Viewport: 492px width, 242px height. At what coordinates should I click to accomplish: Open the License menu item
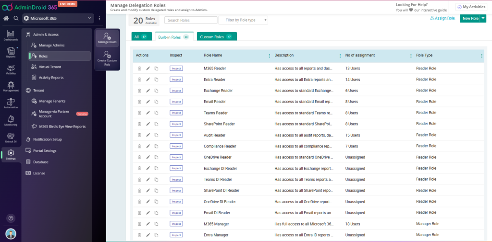coord(39,173)
